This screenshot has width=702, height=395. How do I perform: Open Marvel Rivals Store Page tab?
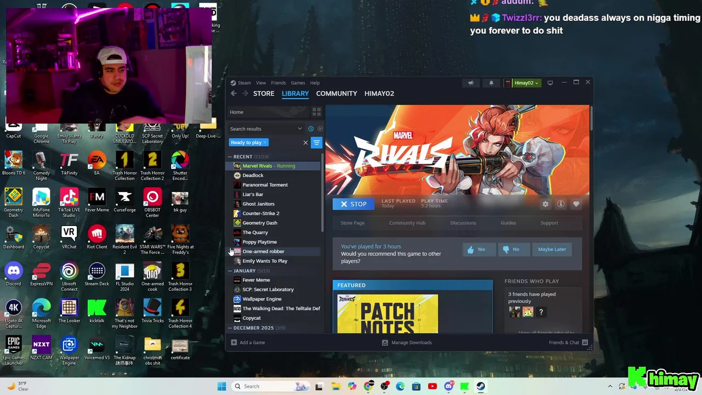pyautogui.click(x=353, y=223)
